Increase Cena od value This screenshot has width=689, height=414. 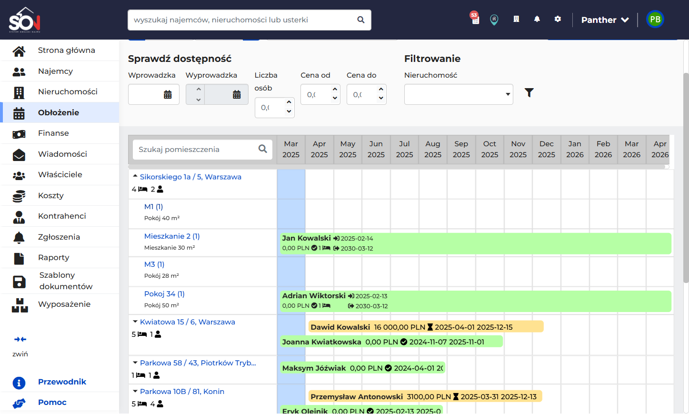click(x=335, y=89)
